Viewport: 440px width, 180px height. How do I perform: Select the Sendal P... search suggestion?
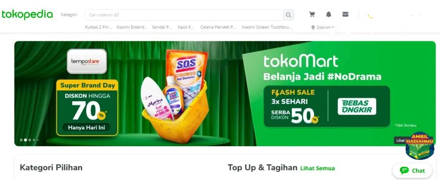[x=162, y=27]
